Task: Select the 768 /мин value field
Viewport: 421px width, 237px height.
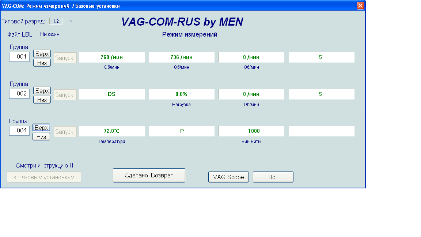Action: pyautogui.click(x=112, y=57)
